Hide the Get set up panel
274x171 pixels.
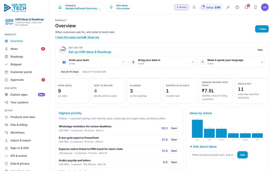point(260,50)
